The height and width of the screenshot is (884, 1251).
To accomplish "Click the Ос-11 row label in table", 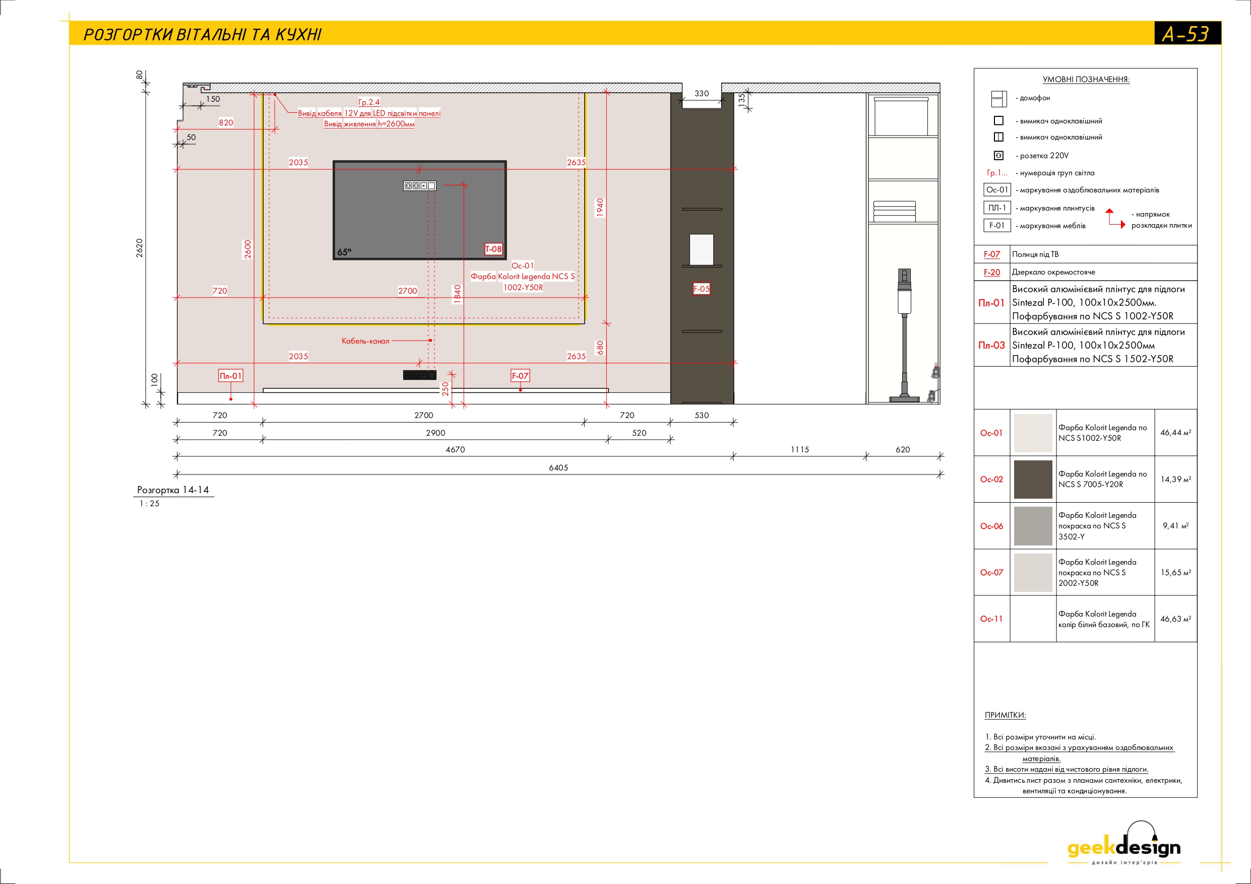I will 991,619.
